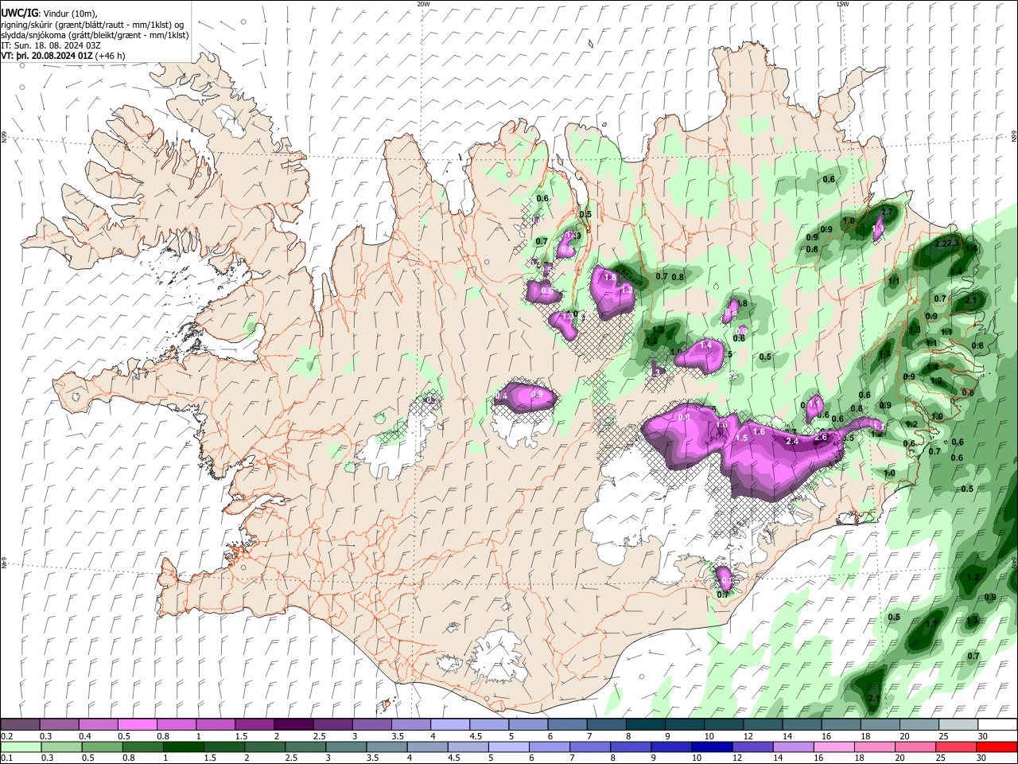Click the white swatch ending the snow legend
1018x764 pixels.
pyautogui.click(x=998, y=725)
